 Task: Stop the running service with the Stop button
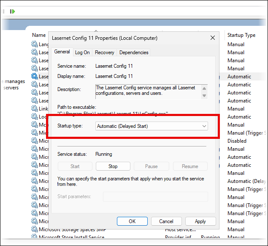[113, 166]
